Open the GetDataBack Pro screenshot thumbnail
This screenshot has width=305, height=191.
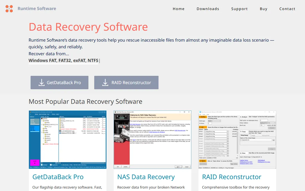coord(67,140)
